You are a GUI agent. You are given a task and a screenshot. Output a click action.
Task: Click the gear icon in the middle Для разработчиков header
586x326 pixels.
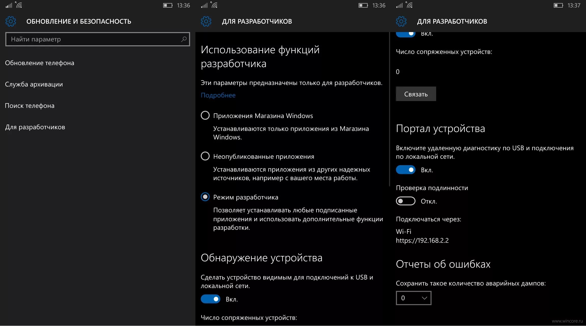[x=206, y=21]
